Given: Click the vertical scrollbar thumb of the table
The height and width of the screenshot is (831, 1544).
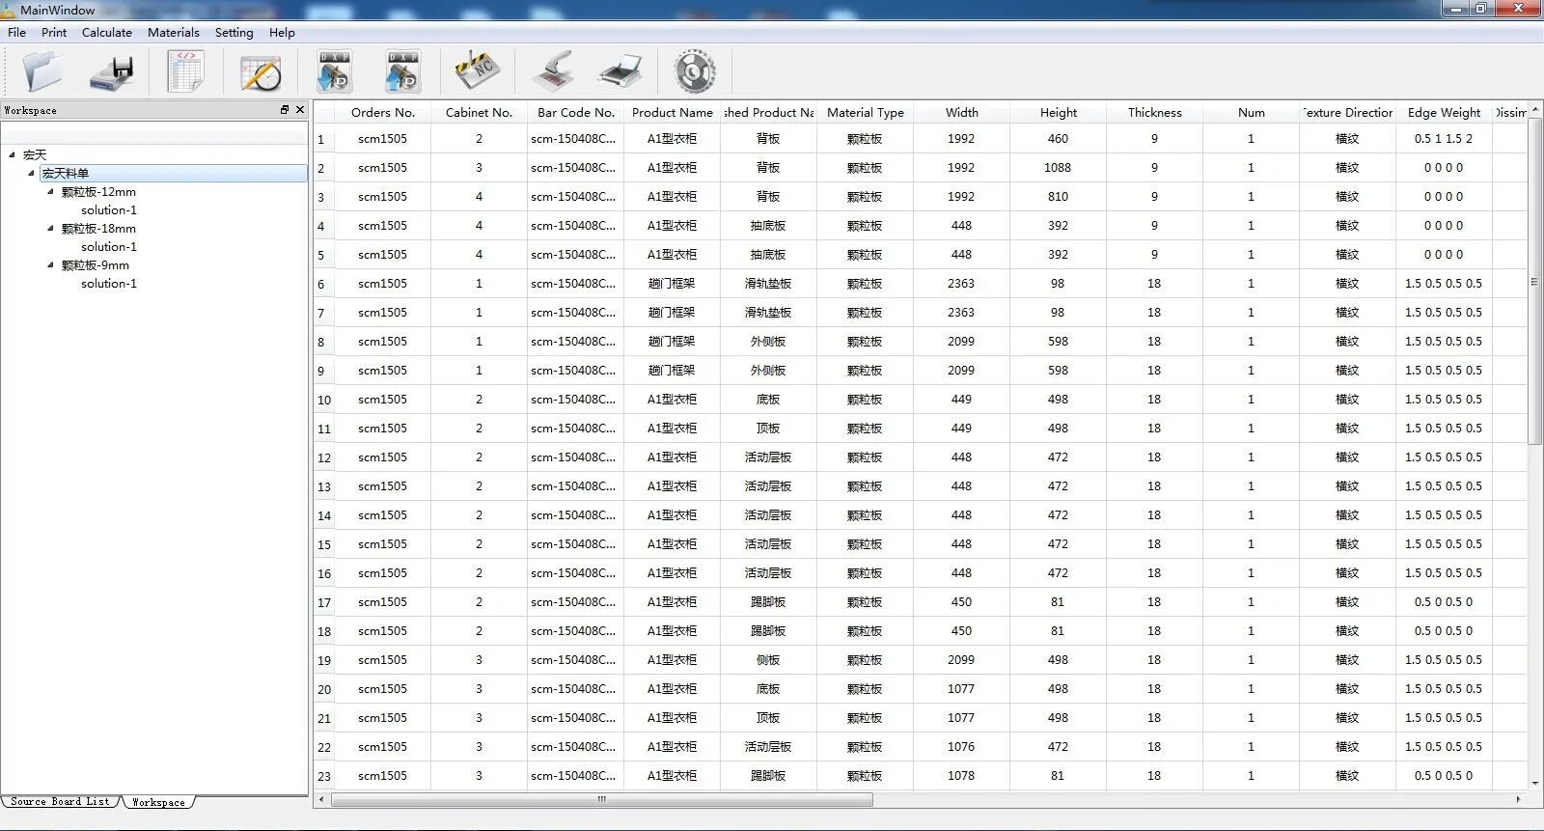Looking at the screenshot, I should click(1534, 281).
